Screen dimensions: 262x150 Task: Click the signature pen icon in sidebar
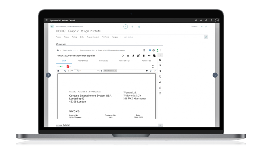(160, 82)
